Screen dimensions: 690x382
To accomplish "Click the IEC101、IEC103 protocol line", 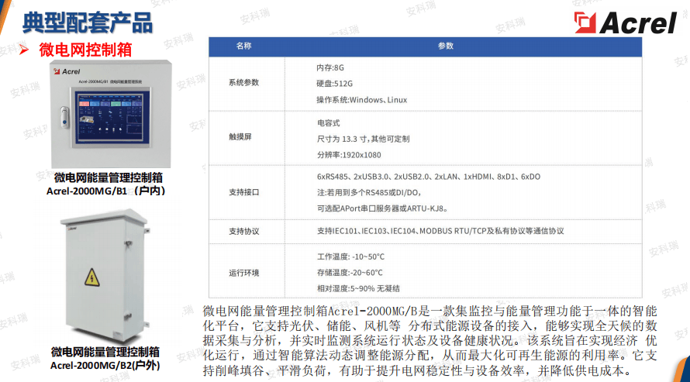I will (440, 231).
